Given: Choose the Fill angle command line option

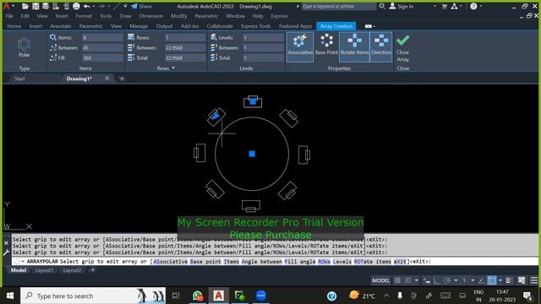Looking at the screenshot, I should (x=300, y=262).
